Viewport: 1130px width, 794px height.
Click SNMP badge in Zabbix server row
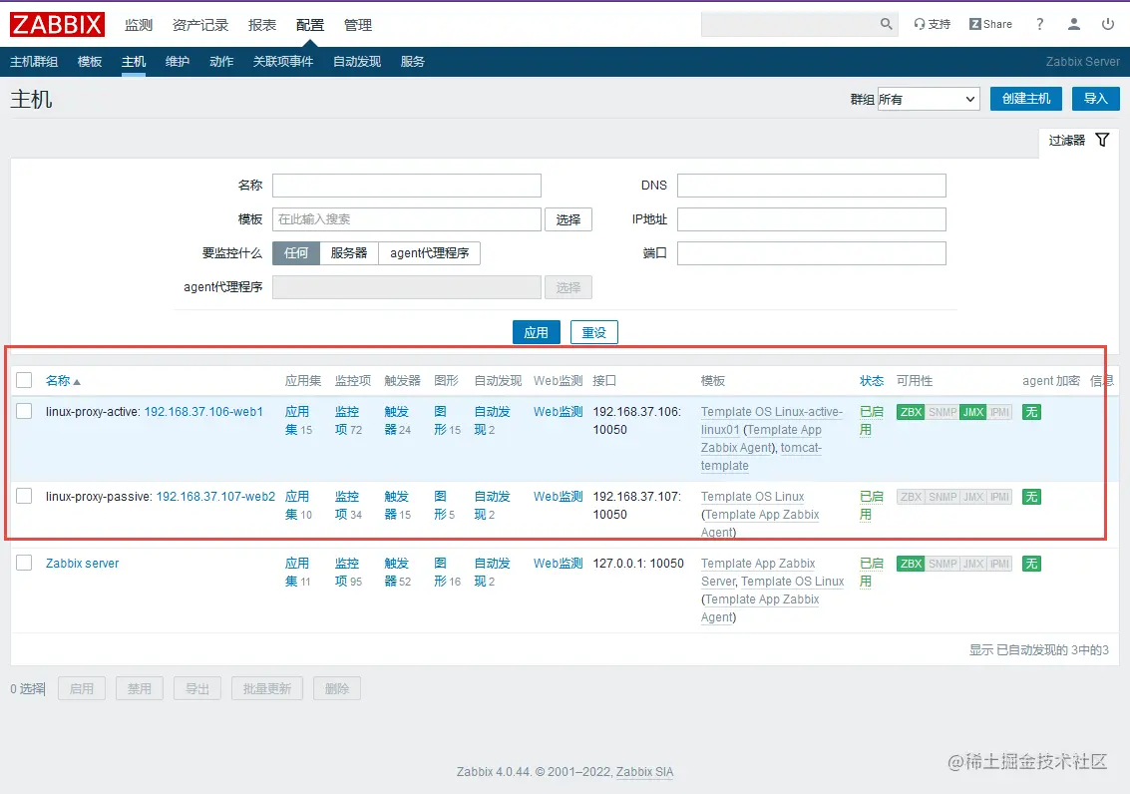pos(942,564)
